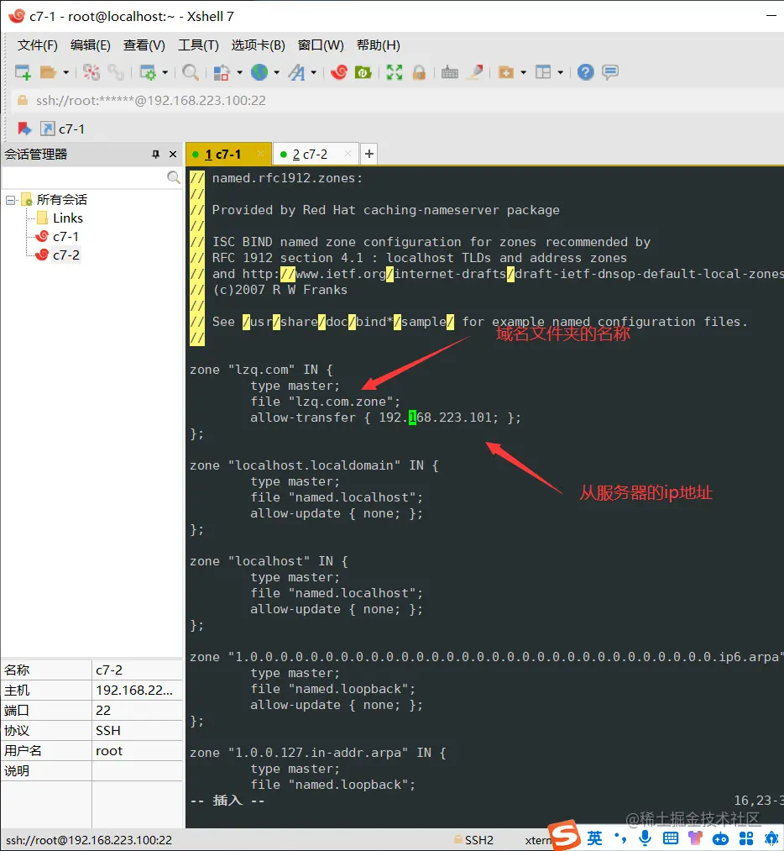Expand the layout icon dropdown arrow
784x851 pixels.
pyautogui.click(x=560, y=72)
